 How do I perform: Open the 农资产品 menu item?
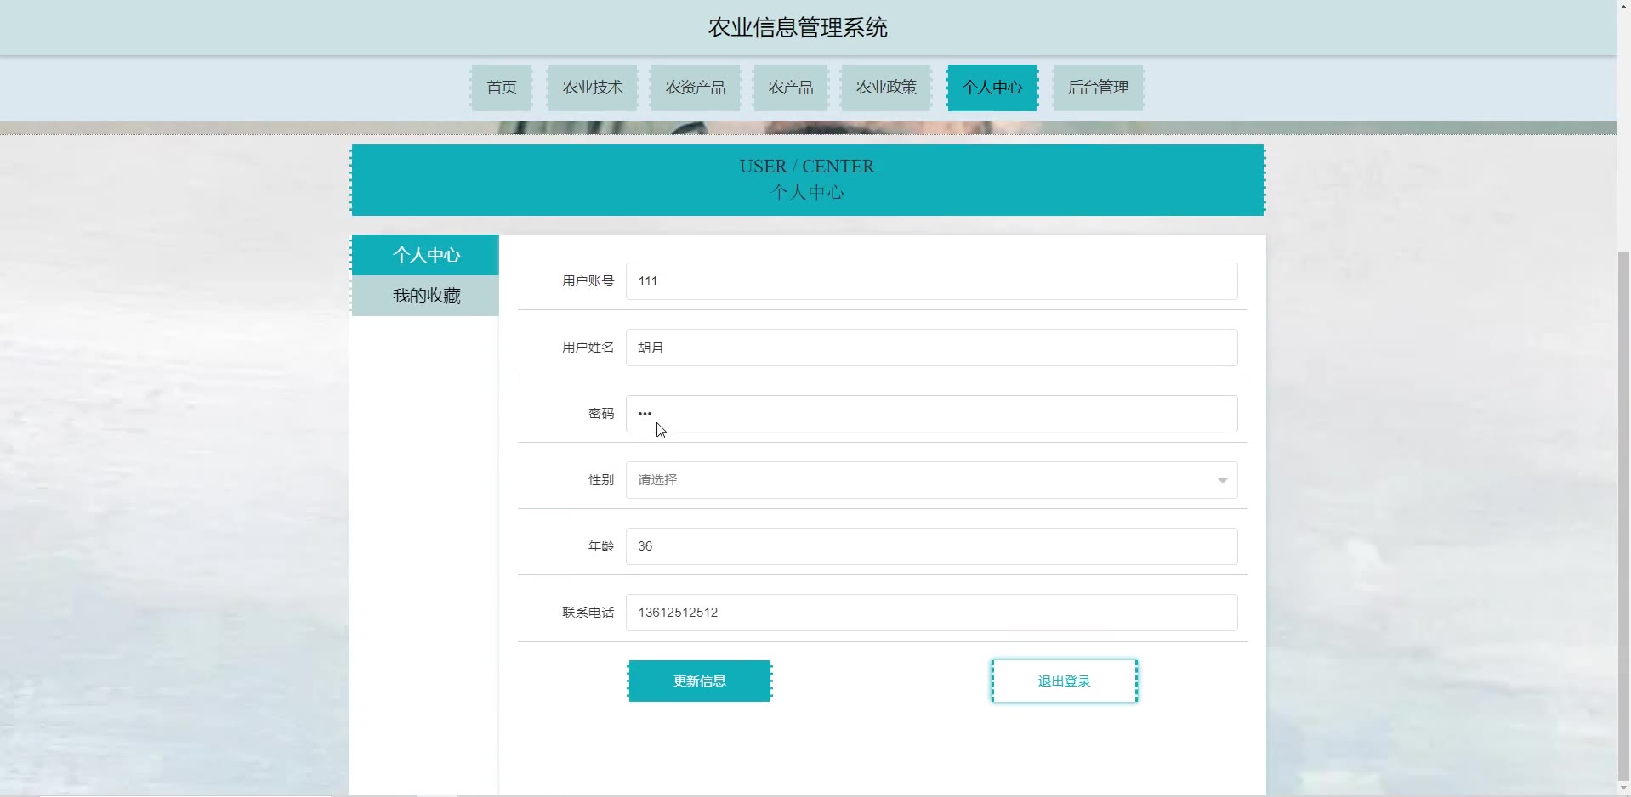pos(695,88)
